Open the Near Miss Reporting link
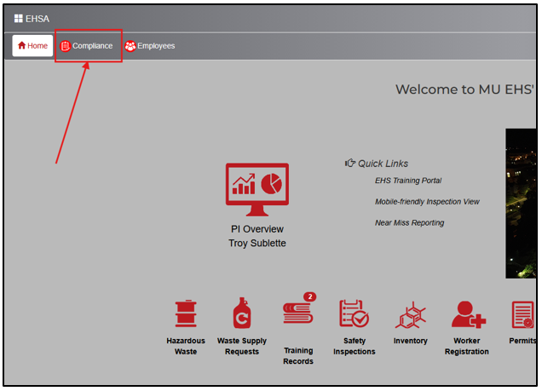 click(x=409, y=223)
